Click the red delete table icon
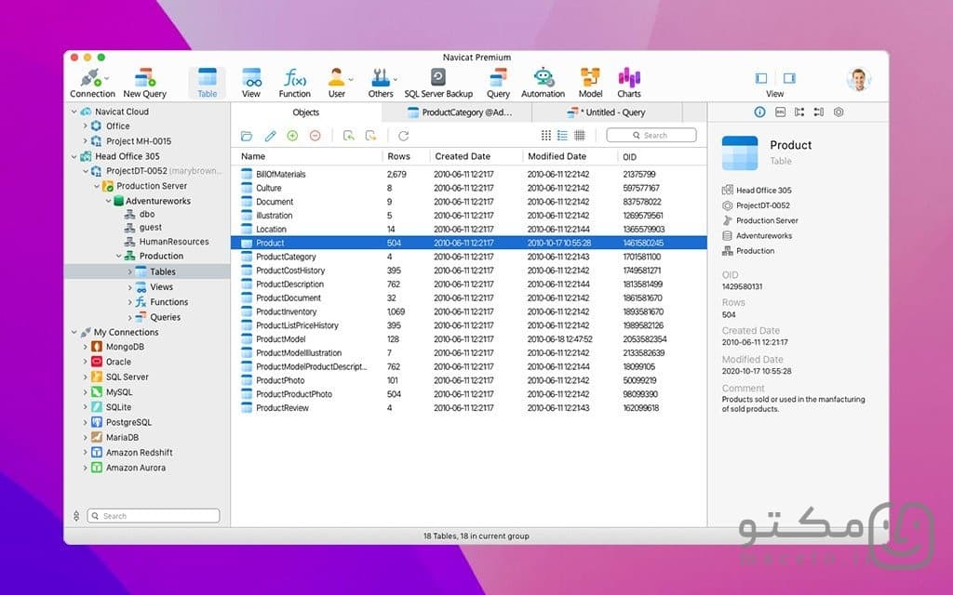 coord(315,136)
